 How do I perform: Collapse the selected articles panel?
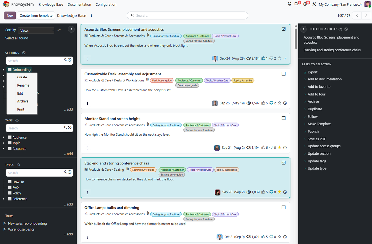(x=304, y=29)
